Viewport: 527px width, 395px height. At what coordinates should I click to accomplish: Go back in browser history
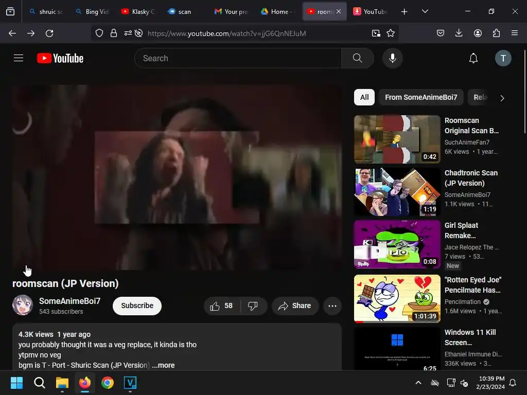point(12,33)
